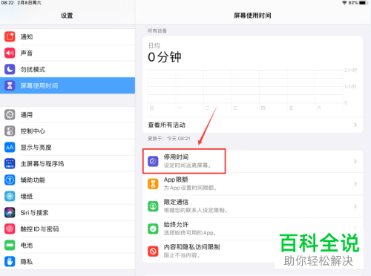Tap the 主屏幕与程序坞 grid icon

click(x=10, y=163)
